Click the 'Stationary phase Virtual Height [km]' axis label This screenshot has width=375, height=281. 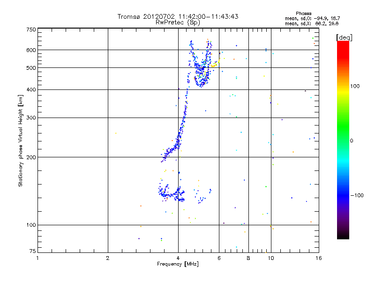(x=20, y=140)
